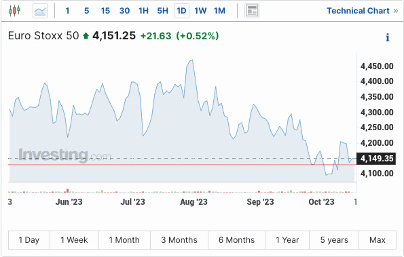This screenshot has width=404, height=257.
Task: Show the 1 Day range
Action: (x=29, y=240)
